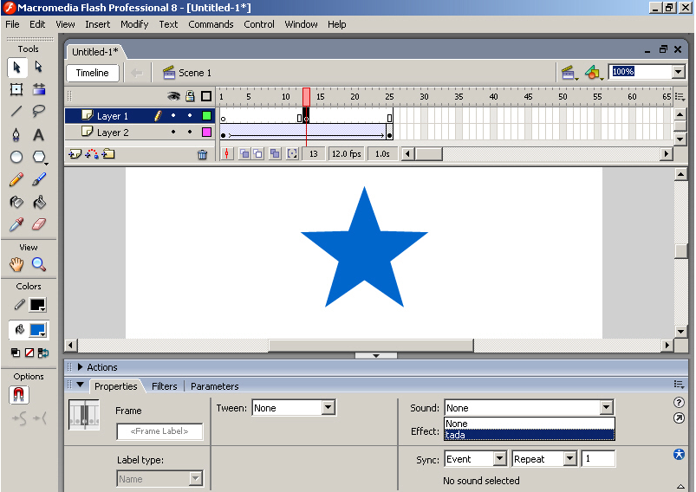696x492 pixels.
Task: Click the Swap Colors icon
Action: click(43, 353)
